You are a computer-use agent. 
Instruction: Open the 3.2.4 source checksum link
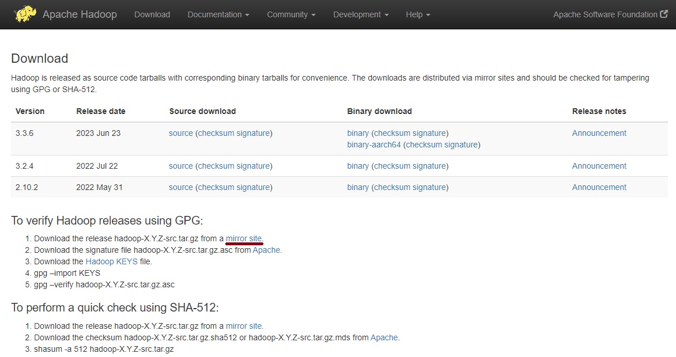pyautogui.click(x=216, y=166)
